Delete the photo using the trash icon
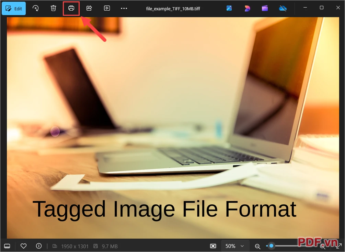This screenshot has width=345, height=252. [53, 8]
